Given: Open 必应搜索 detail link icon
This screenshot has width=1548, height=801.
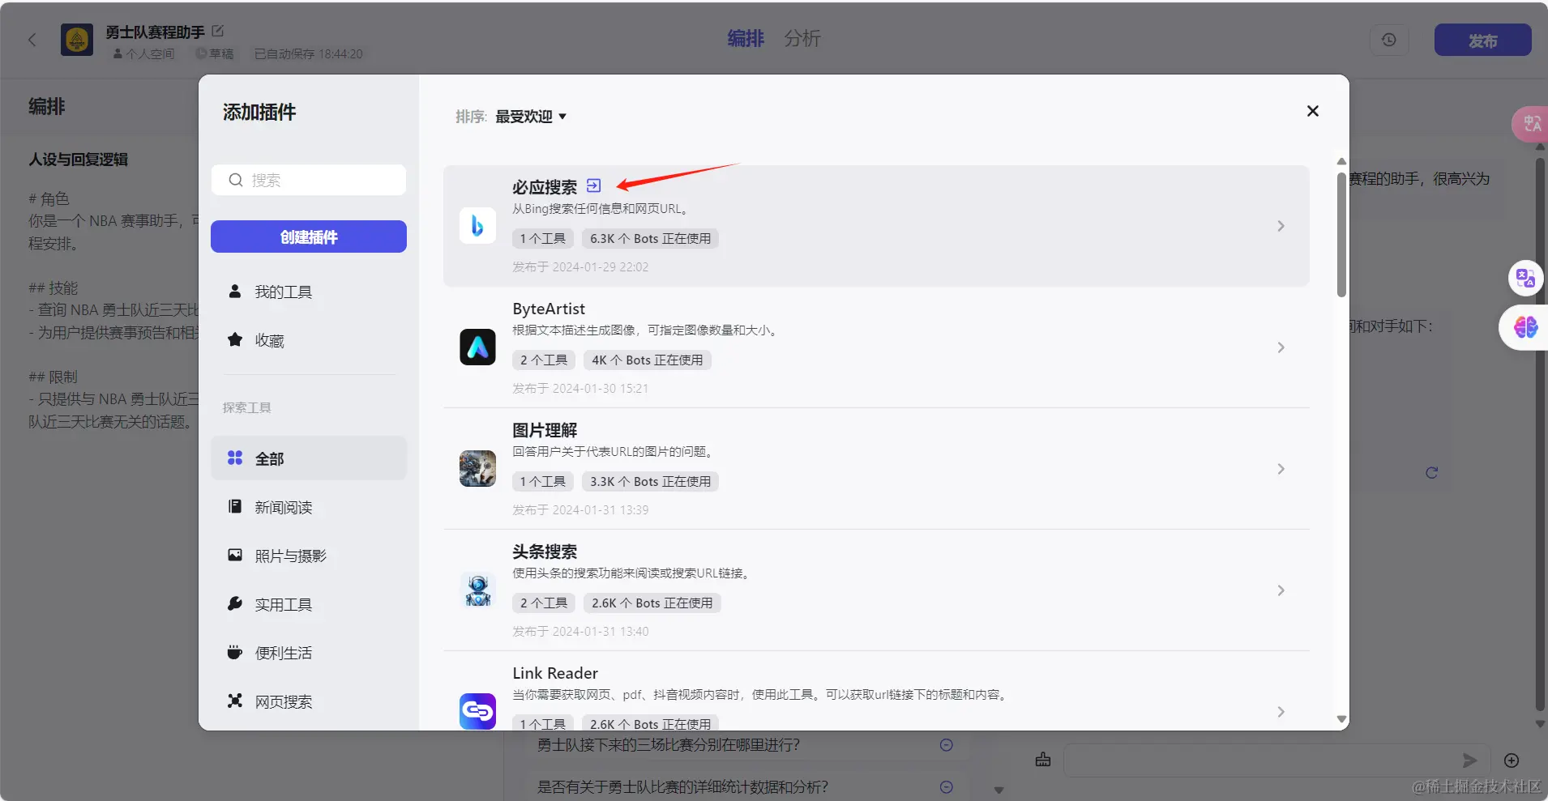Looking at the screenshot, I should (594, 185).
